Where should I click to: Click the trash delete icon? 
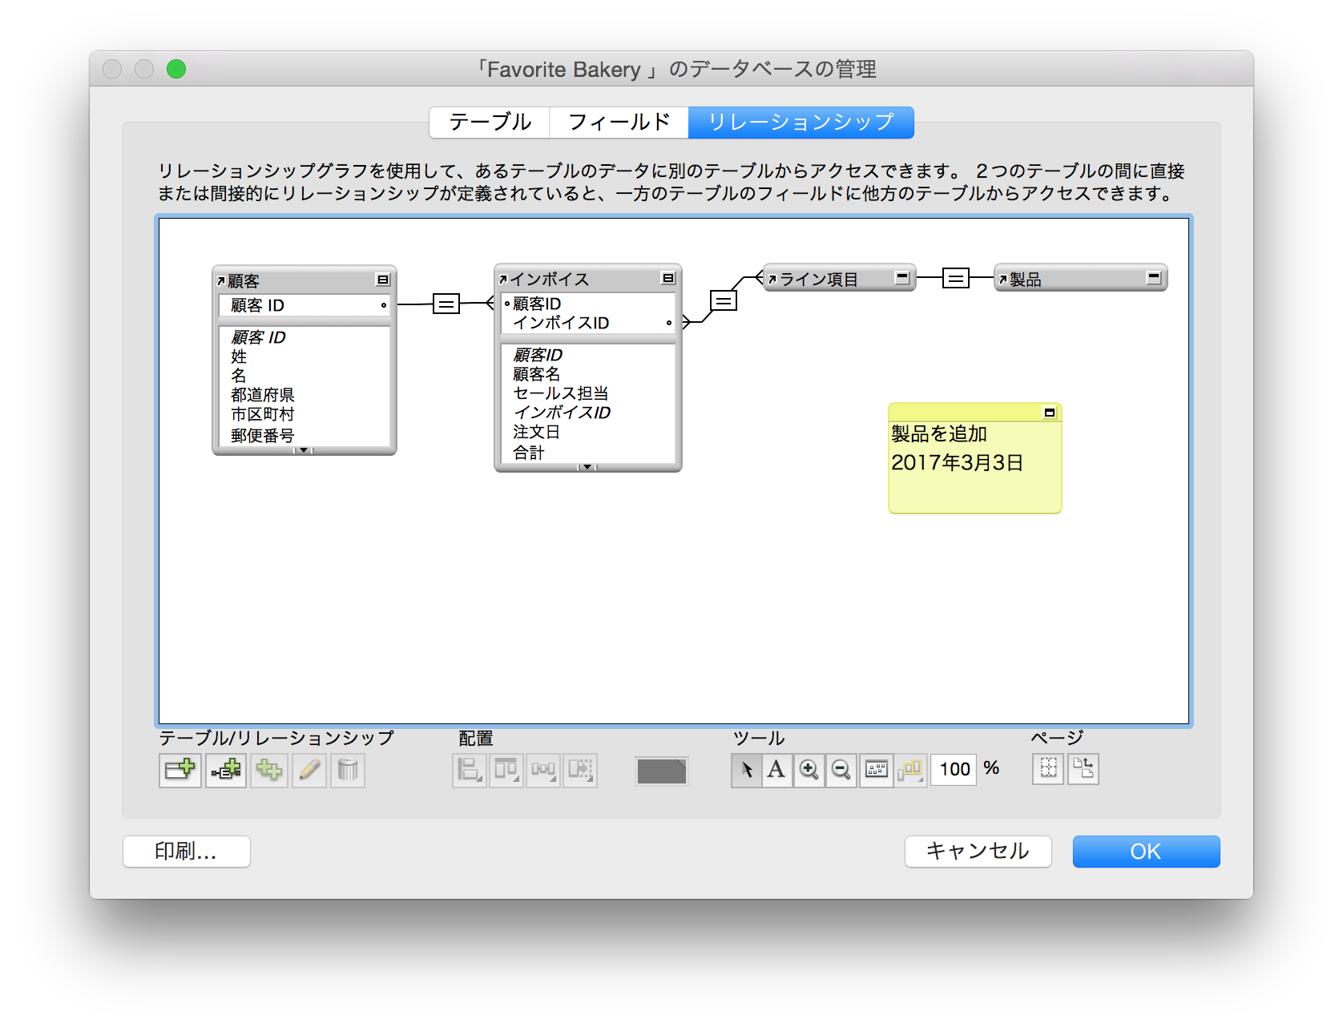tap(348, 771)
